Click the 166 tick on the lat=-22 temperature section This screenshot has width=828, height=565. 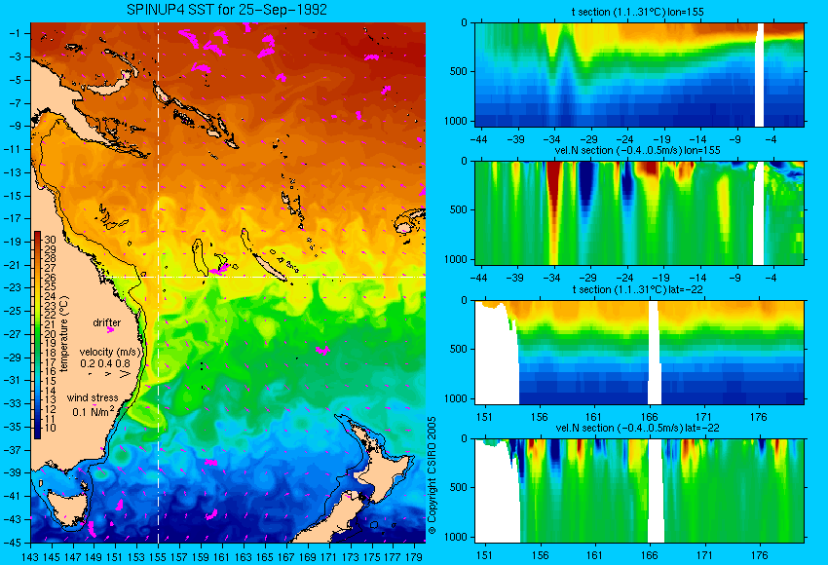pos(649,417)
